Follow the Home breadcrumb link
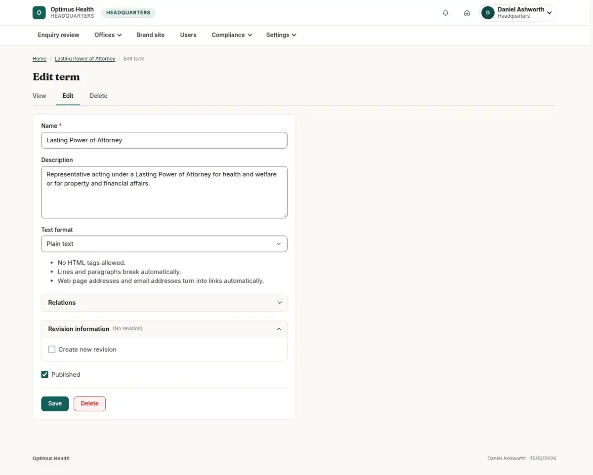The width and height of the screenshot is (593, 475). (x=40, y=59)
